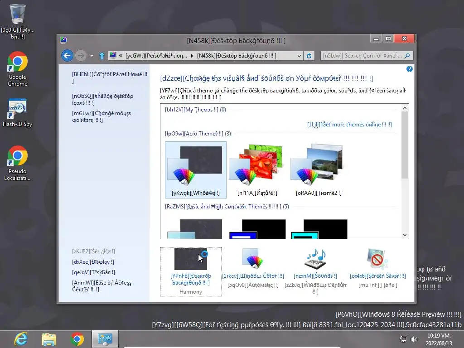Click the Up one level arrow
Screen dimensions: 464x348
[x=102, y=56]
